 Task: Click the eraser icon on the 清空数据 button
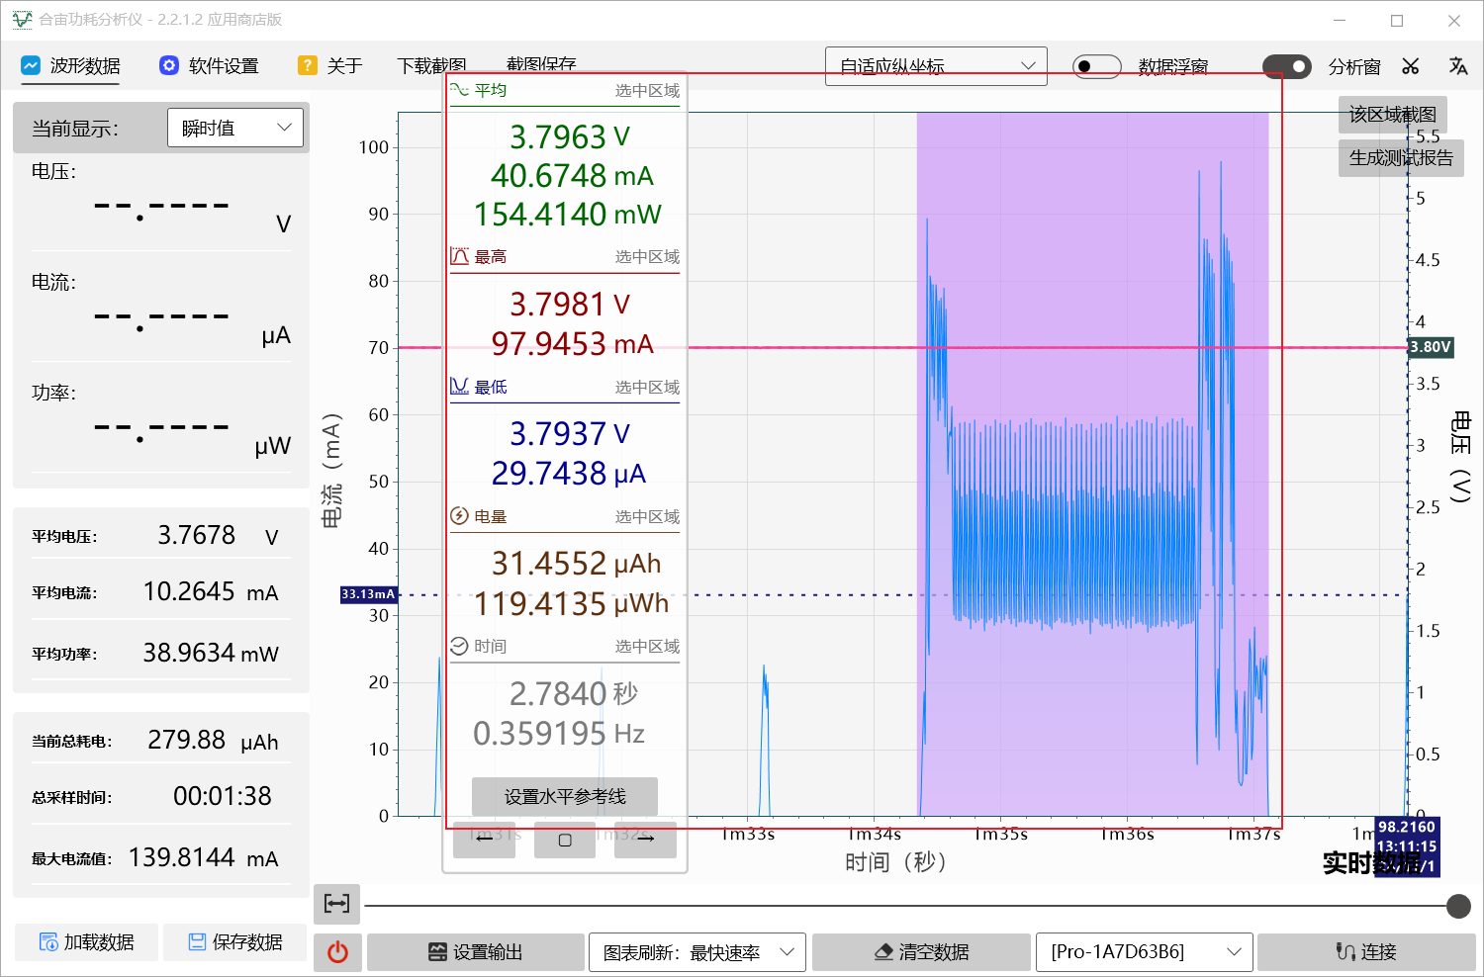[x=884, y=952]
